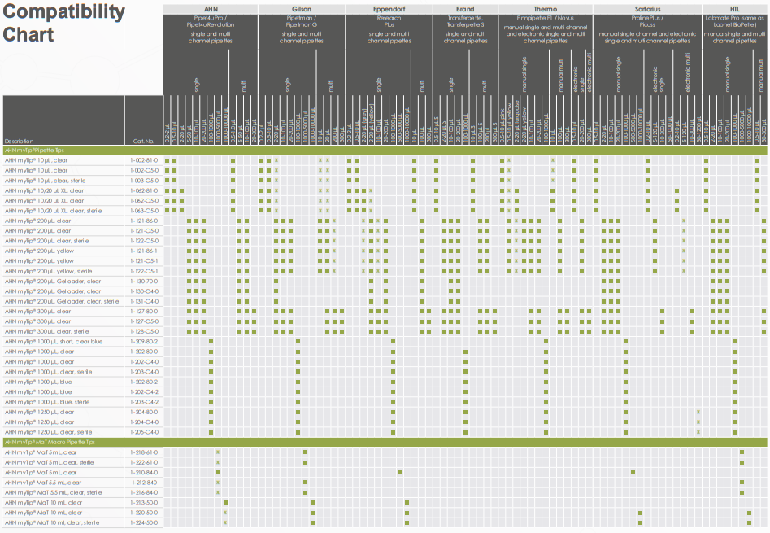Viewport: 770px width, 533px height.
Task: Select the Sartorius brand header
Action: [647, 8]
